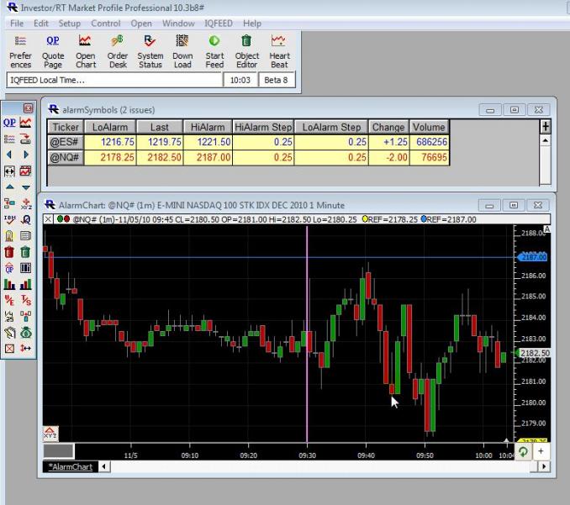The height and width of the screenshot is (505, 570).
Task: Click the X box in chart info bar
Action: pyautogui.click(x=48, y=219)
